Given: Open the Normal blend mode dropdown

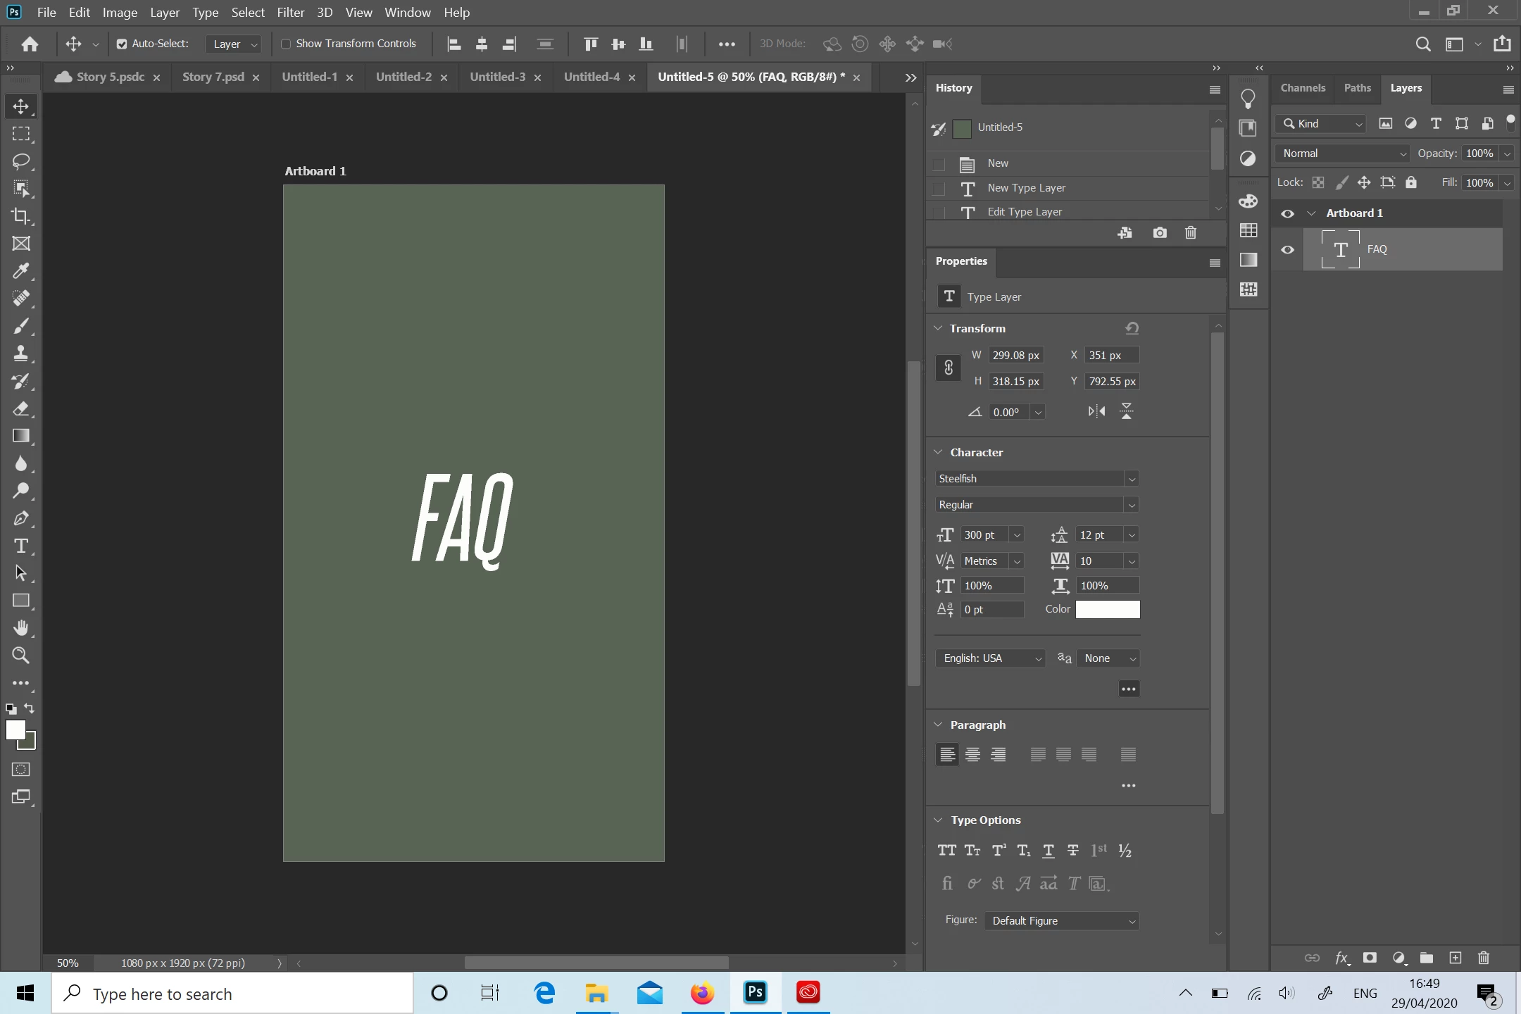Looking at the screenshot, I should coord(1342,154).
